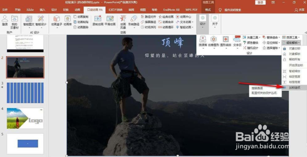The width and height of the screenshot is (307, 157).
Task: Open the 智能图文 smart layout tool
Action: (29, 22)
